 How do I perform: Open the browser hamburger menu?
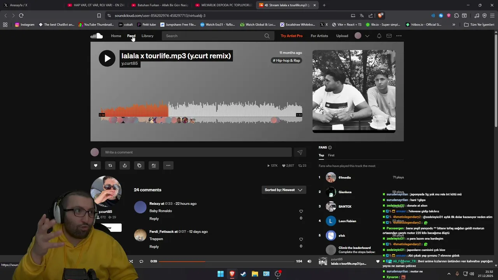[492, 16]
